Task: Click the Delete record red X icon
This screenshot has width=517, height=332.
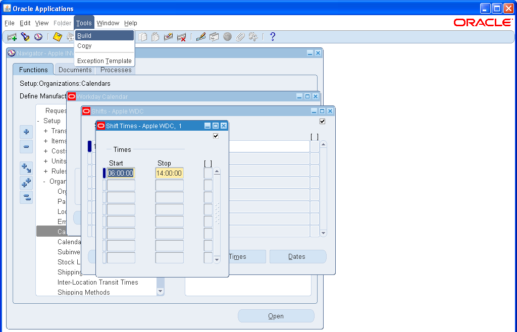Action: point(182,36)
